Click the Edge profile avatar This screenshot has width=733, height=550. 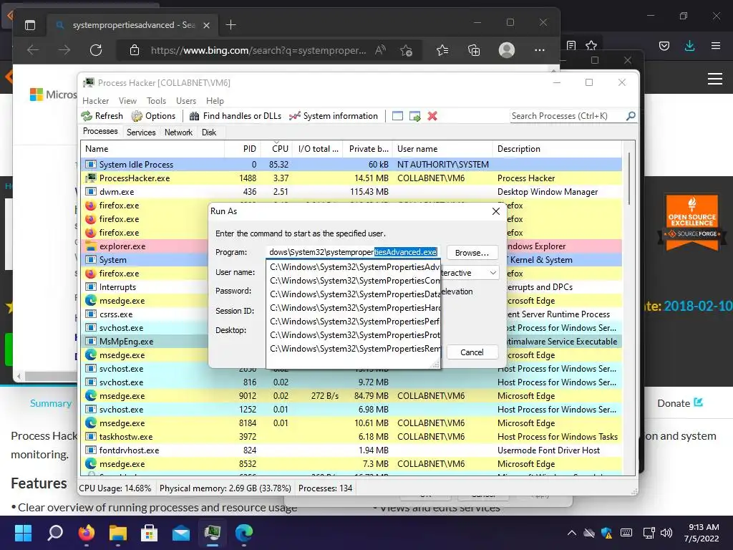(x=506, y=50)
